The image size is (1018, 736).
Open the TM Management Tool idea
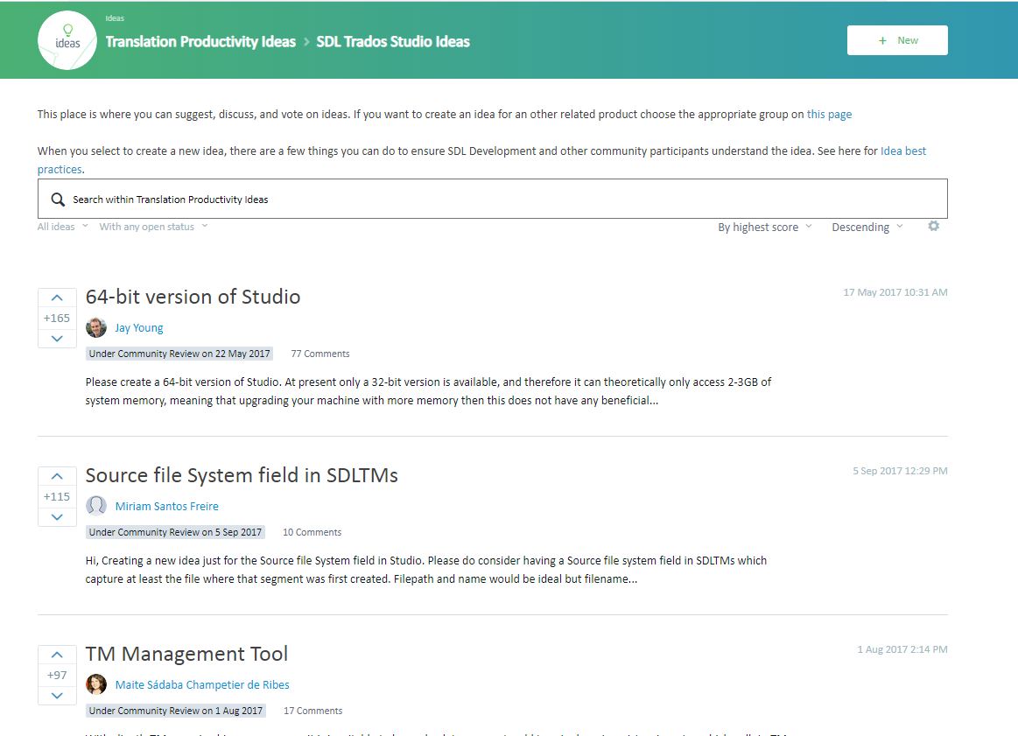pos(187,654)
